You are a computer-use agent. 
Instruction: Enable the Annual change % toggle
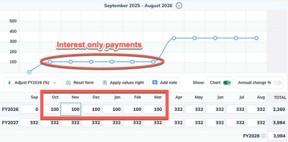277,83
